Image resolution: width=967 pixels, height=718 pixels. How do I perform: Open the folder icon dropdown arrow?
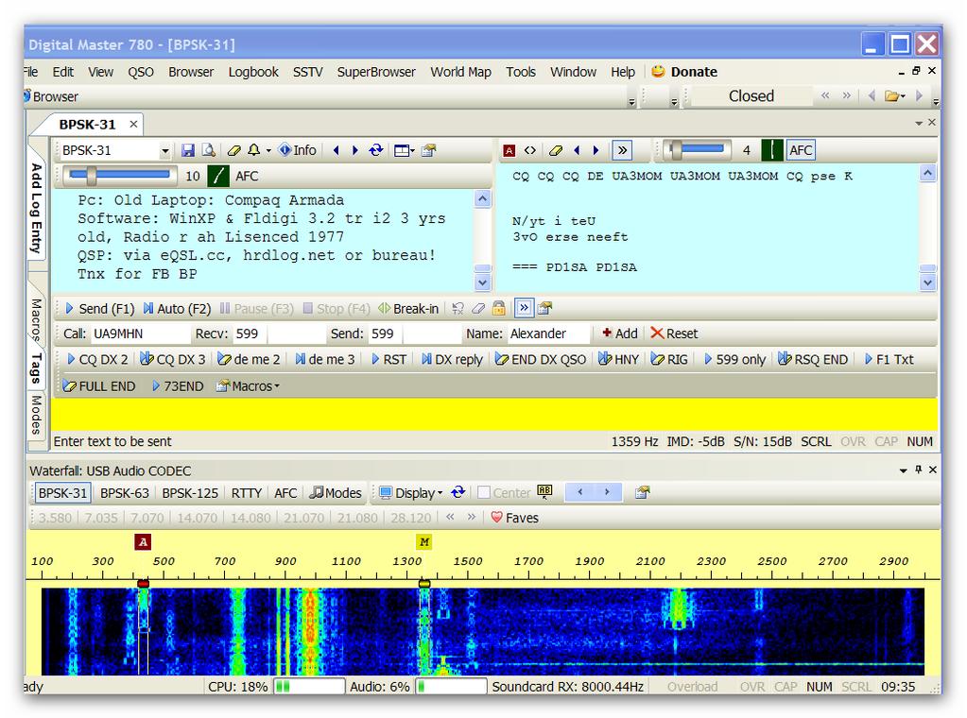coord(903,96)
